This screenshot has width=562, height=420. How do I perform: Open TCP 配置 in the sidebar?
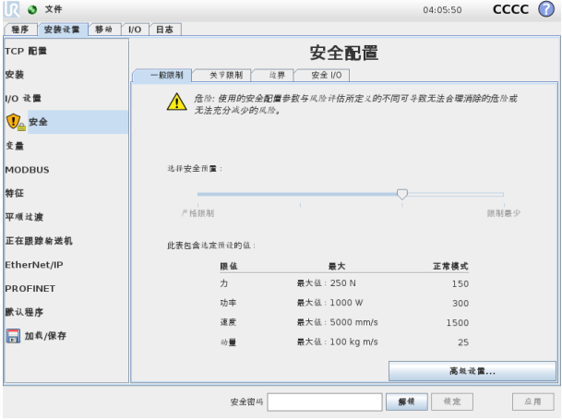click(28, 51)
